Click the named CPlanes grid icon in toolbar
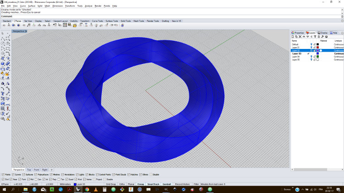Image resolution: width=344 pixels, height=193 pixels. 65,25
